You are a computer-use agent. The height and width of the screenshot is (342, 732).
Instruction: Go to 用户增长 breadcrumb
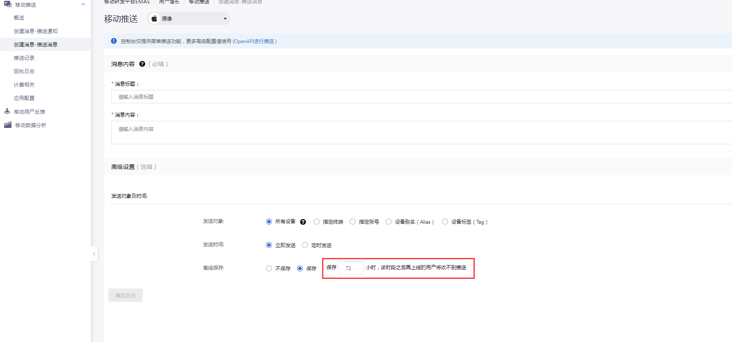(x=169, y=2)
